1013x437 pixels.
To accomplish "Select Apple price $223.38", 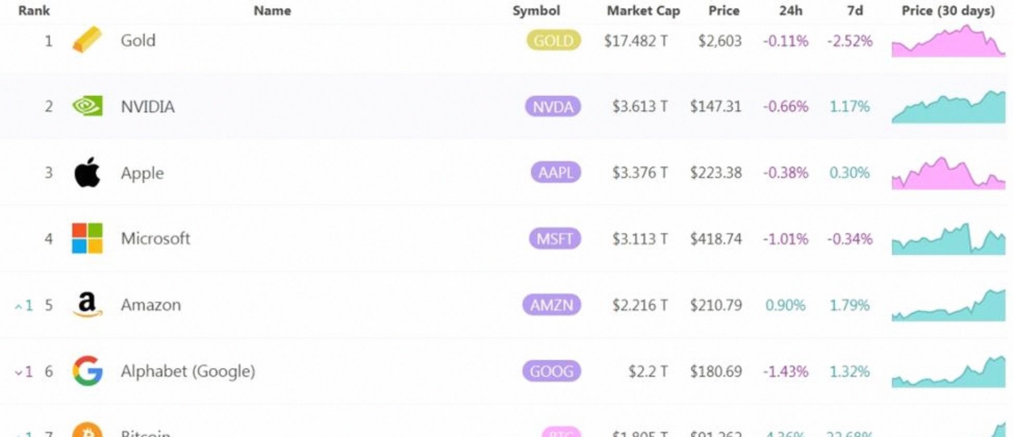I will pos(716,173).
